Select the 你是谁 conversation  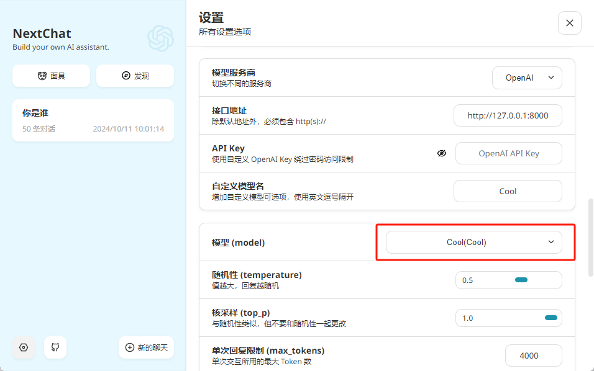click(93, 120)
